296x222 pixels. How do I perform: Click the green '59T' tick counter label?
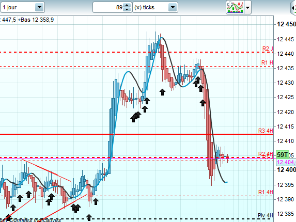click(282, 155)
